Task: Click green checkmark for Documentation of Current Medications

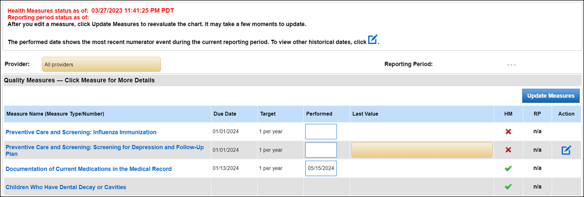Action: pyautogui.click(x=508, y=168)
